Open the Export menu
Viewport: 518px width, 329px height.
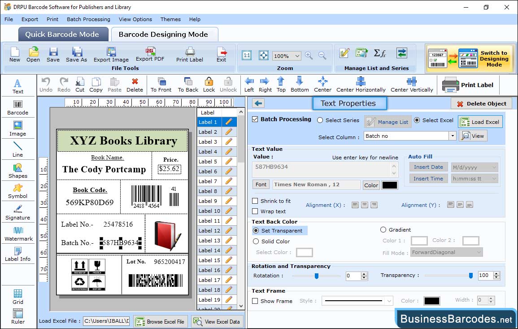click(x=30, y=19)
